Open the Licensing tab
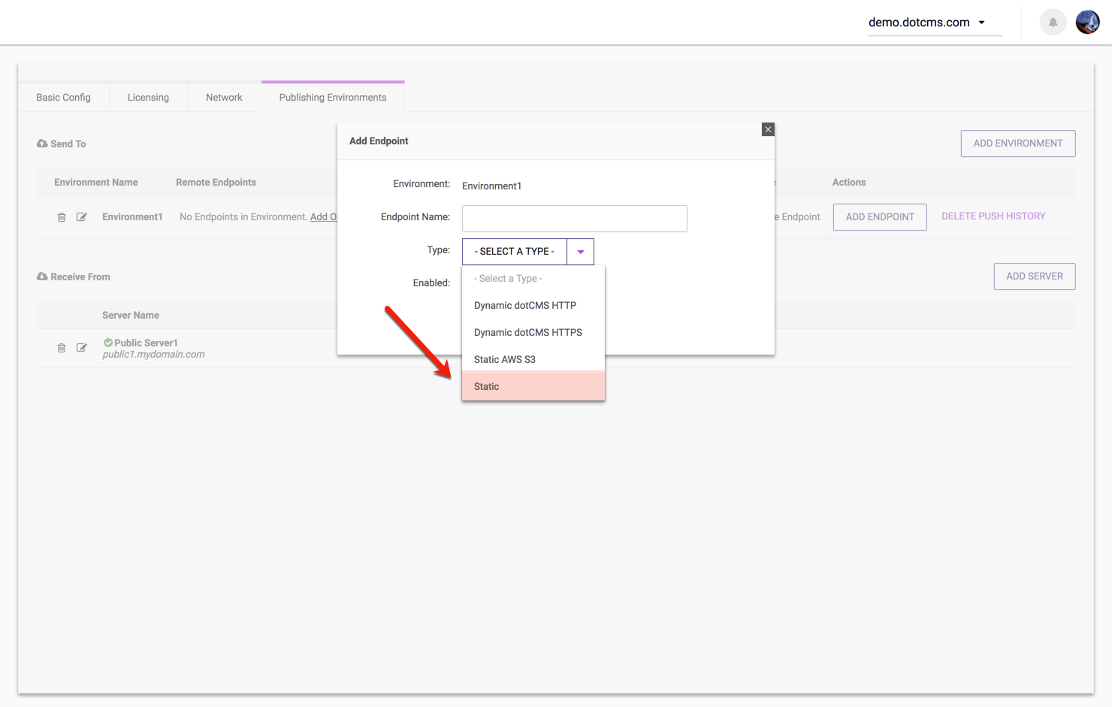 (x=148, y=98)
